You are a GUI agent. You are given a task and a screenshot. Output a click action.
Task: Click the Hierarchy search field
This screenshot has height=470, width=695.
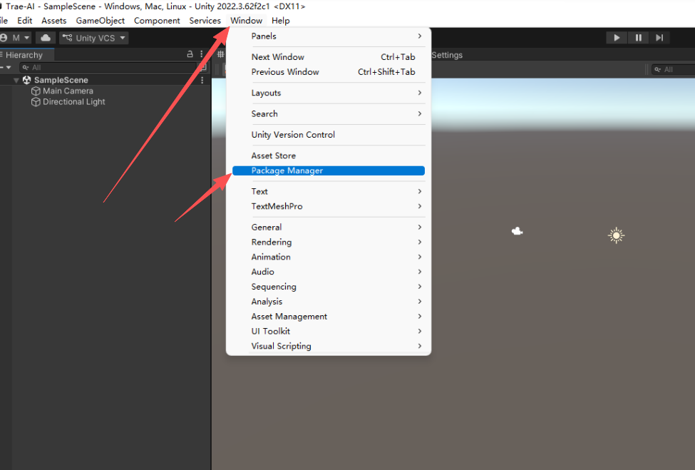(x=108, y=67)
